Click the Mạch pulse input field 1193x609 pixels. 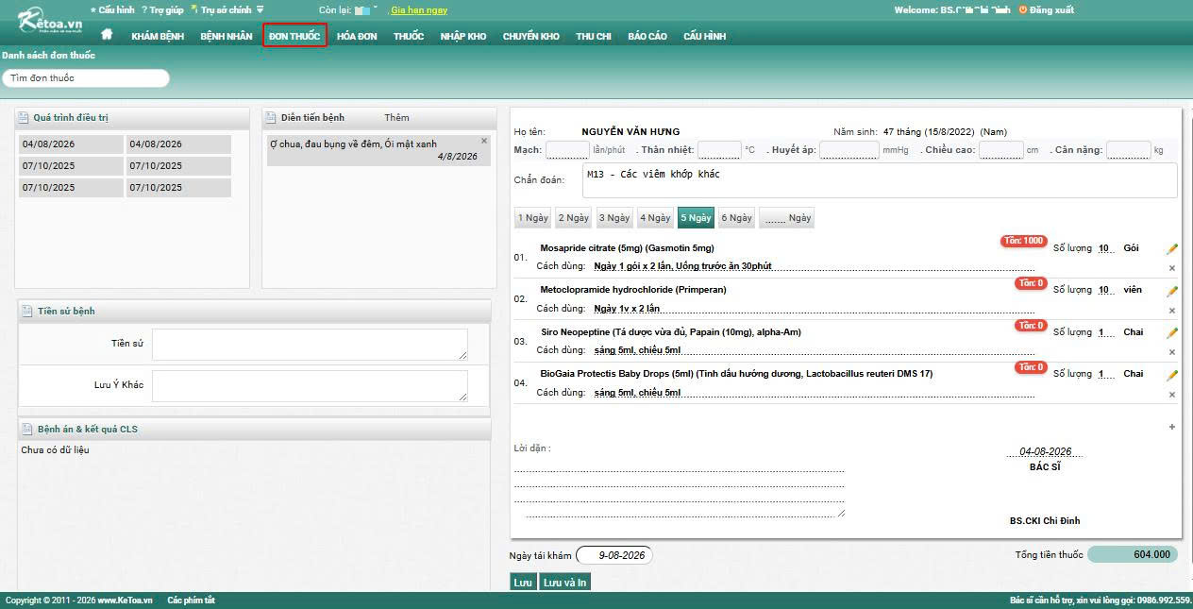coord(567,150)
